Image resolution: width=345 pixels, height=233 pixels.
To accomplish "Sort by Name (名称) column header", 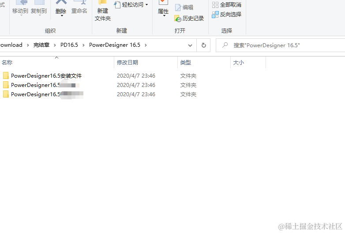I will pos(57,63).
